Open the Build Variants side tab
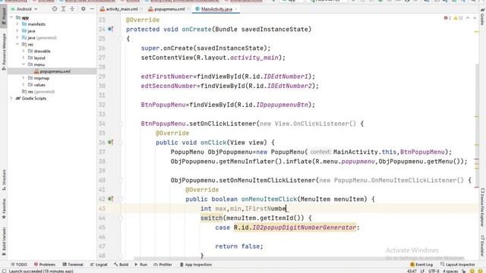Image resolution: width=486 pixels, height=273 pixels. click(x=4, y=241)
